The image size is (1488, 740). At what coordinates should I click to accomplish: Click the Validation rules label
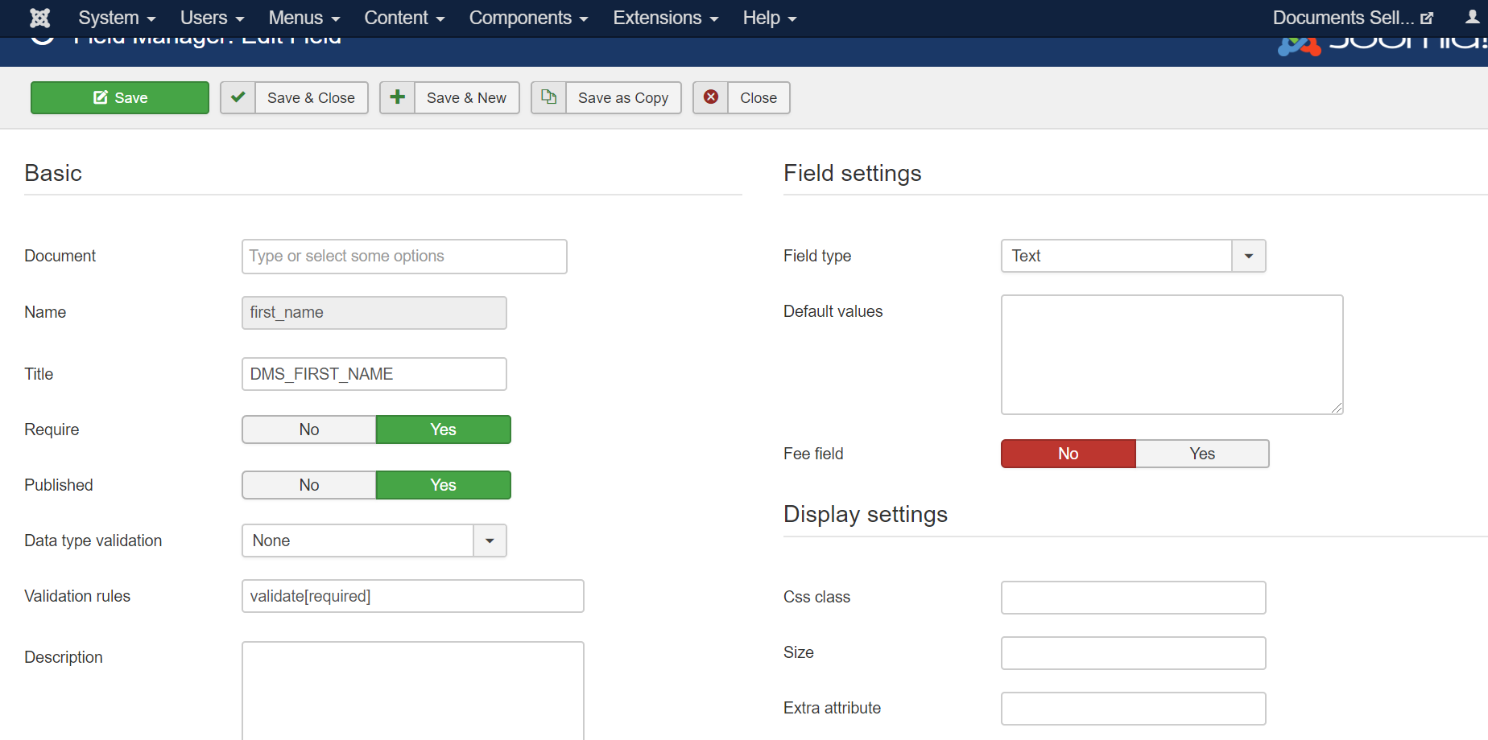[x=77, y=596]
